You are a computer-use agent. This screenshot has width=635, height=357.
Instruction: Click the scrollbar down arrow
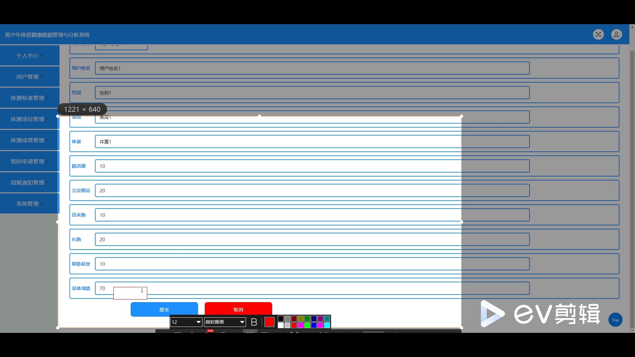632,330
